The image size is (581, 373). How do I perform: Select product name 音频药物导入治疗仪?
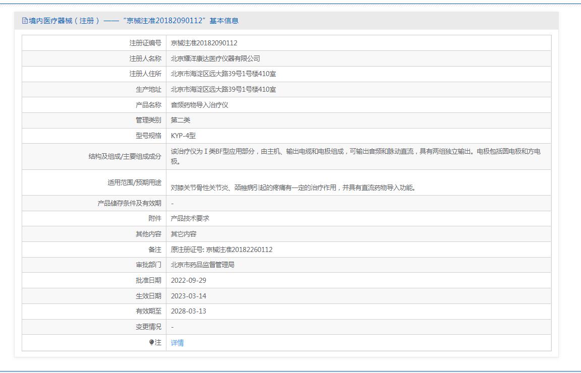tap(199, 105)
